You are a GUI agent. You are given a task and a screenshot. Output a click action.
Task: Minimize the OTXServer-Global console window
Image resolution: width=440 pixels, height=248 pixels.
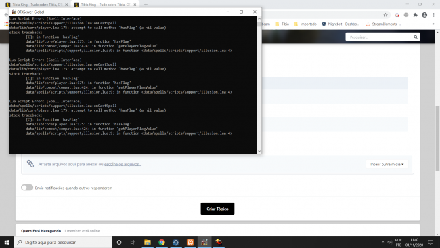tap(228, 12)
